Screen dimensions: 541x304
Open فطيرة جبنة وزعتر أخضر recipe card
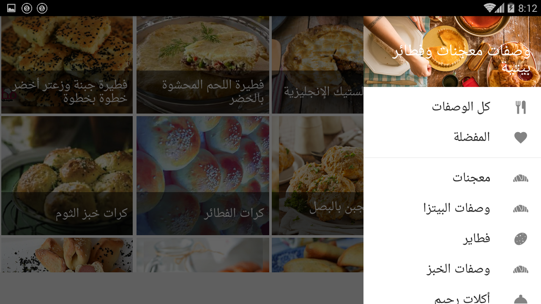coord(67,65)
